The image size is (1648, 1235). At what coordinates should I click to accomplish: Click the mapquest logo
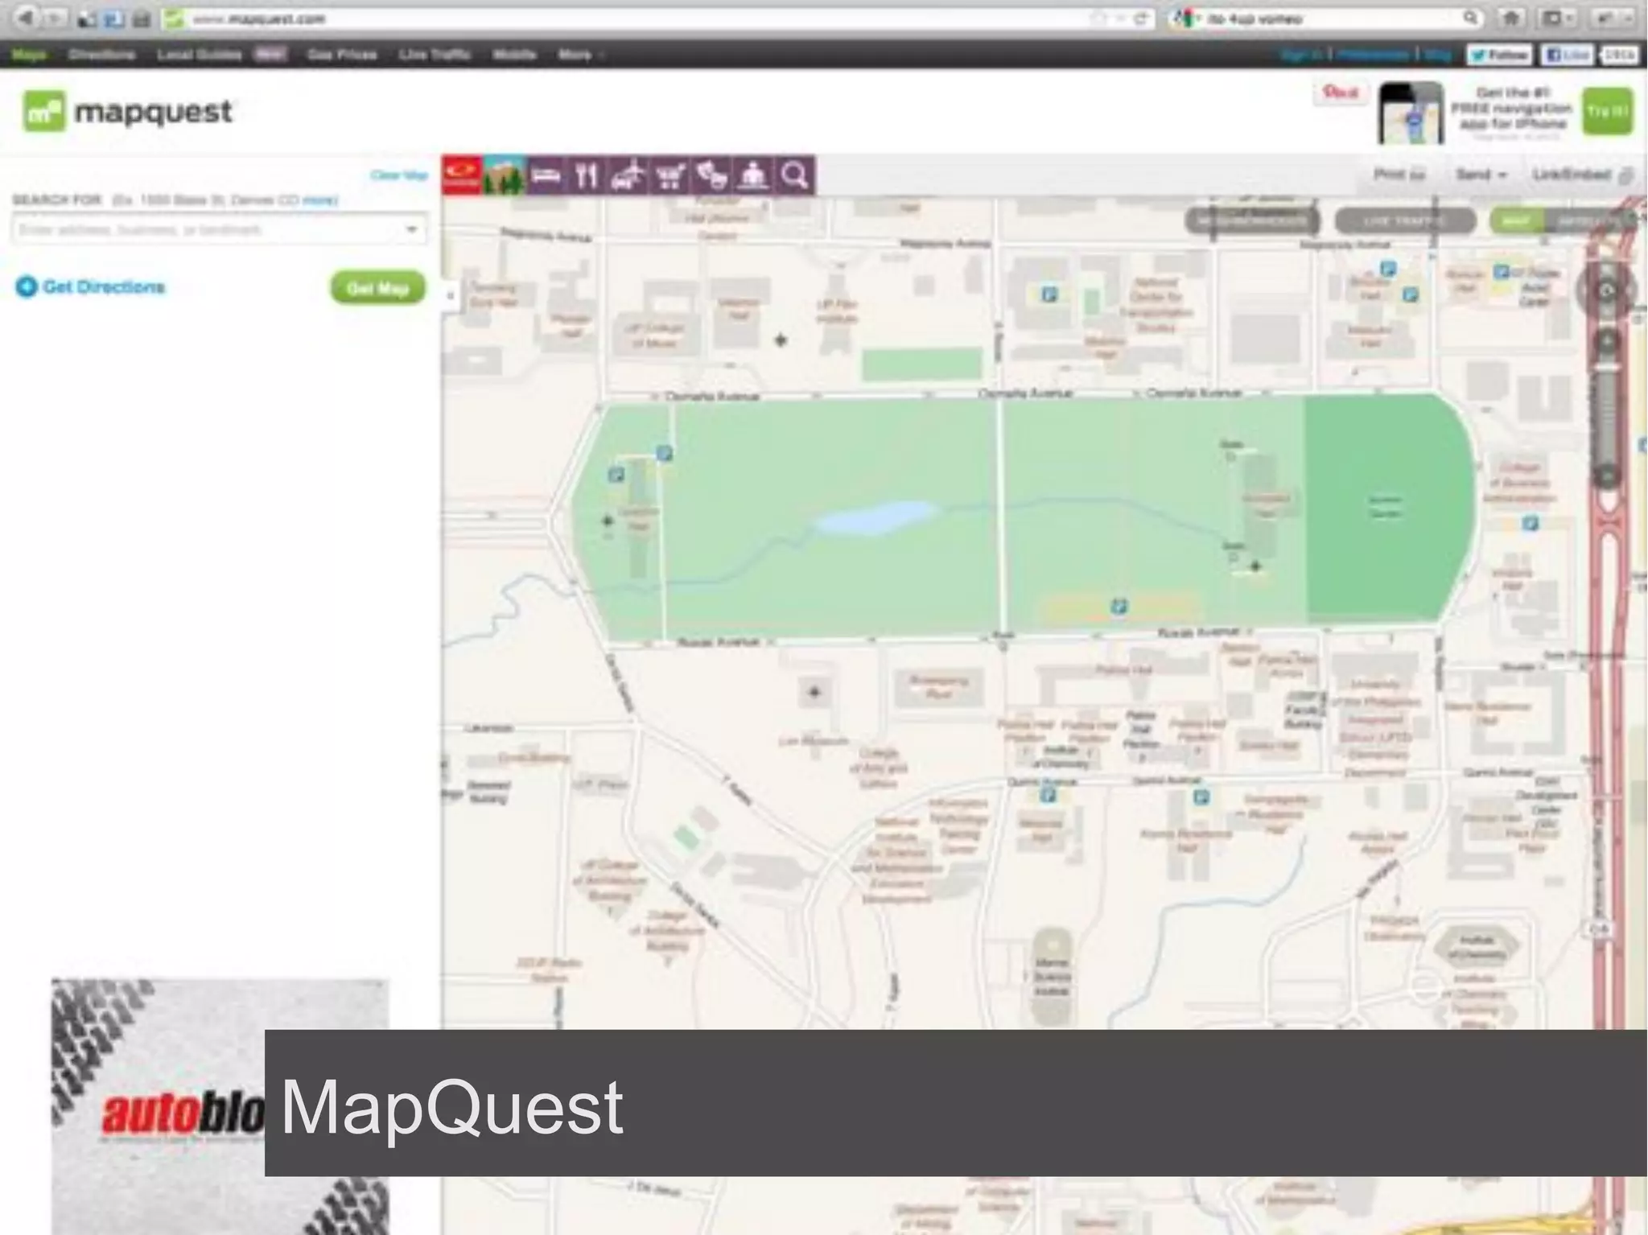[x=128, y=111]
